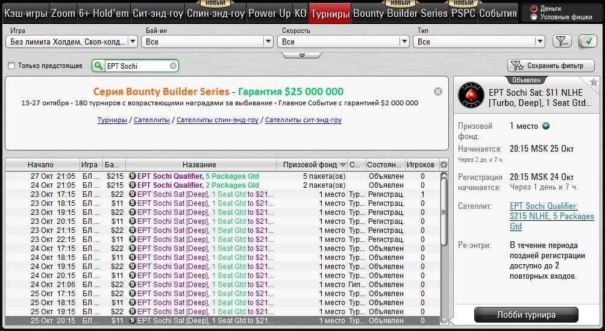Open Сателлиты спин-энд-гоу link
This screenshot has height=331, width=605.
click(x=218, y=120)
